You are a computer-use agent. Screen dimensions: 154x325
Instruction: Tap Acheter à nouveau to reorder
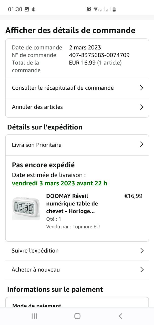(36, 270)
